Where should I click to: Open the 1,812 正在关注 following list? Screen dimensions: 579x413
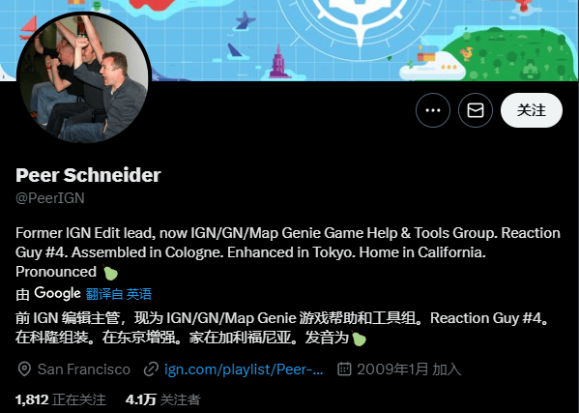[x=61, y=399]
